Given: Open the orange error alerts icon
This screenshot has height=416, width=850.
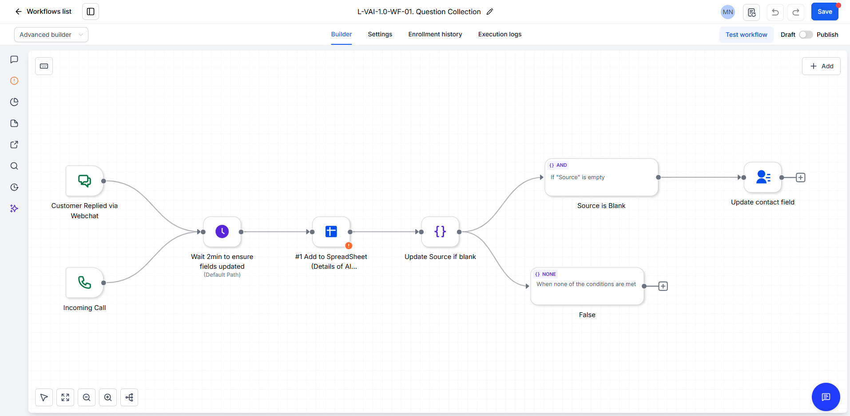Looking at the screenshot, I should point(14,81).
